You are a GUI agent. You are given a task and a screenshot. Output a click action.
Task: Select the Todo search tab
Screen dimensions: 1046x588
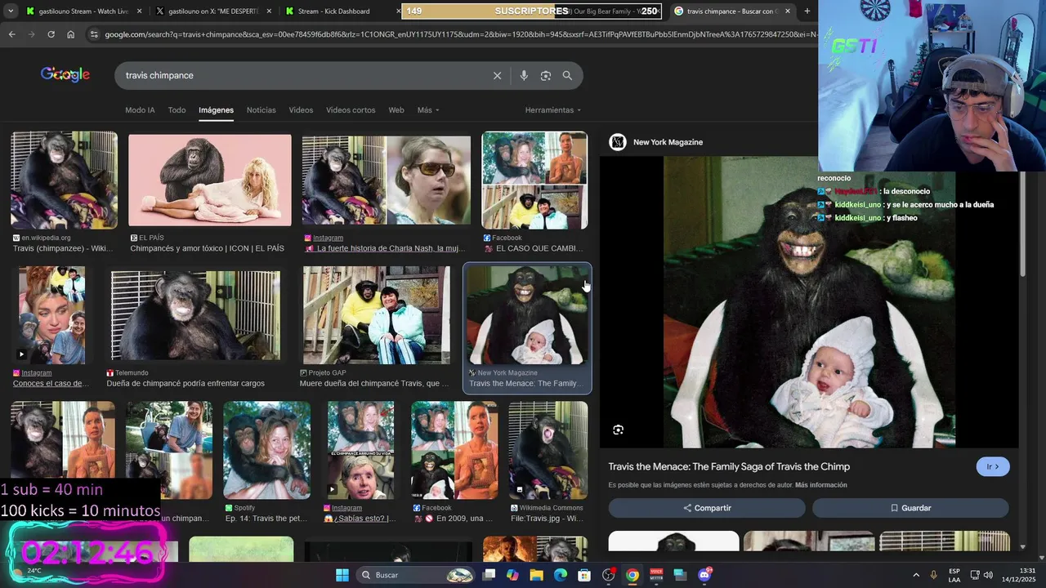[x=177, y=110]
